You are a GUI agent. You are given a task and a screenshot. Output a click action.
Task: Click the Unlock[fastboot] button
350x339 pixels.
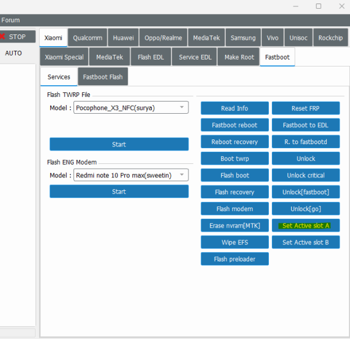(306, 192)
